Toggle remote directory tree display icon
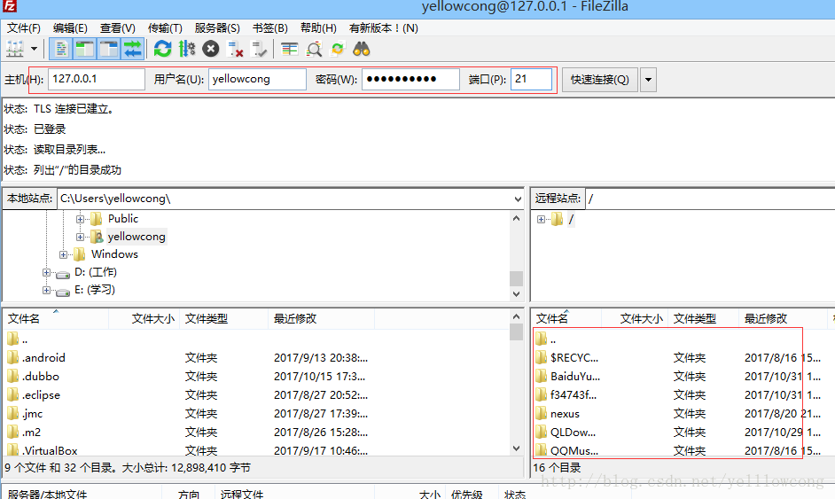The height and width of the screenshot is (499, 835). coord(108,49)
